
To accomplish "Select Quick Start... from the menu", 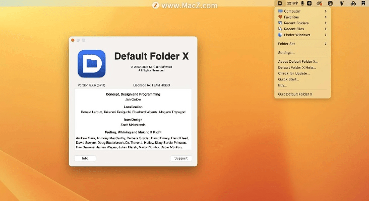I will (x=288, y=79).
